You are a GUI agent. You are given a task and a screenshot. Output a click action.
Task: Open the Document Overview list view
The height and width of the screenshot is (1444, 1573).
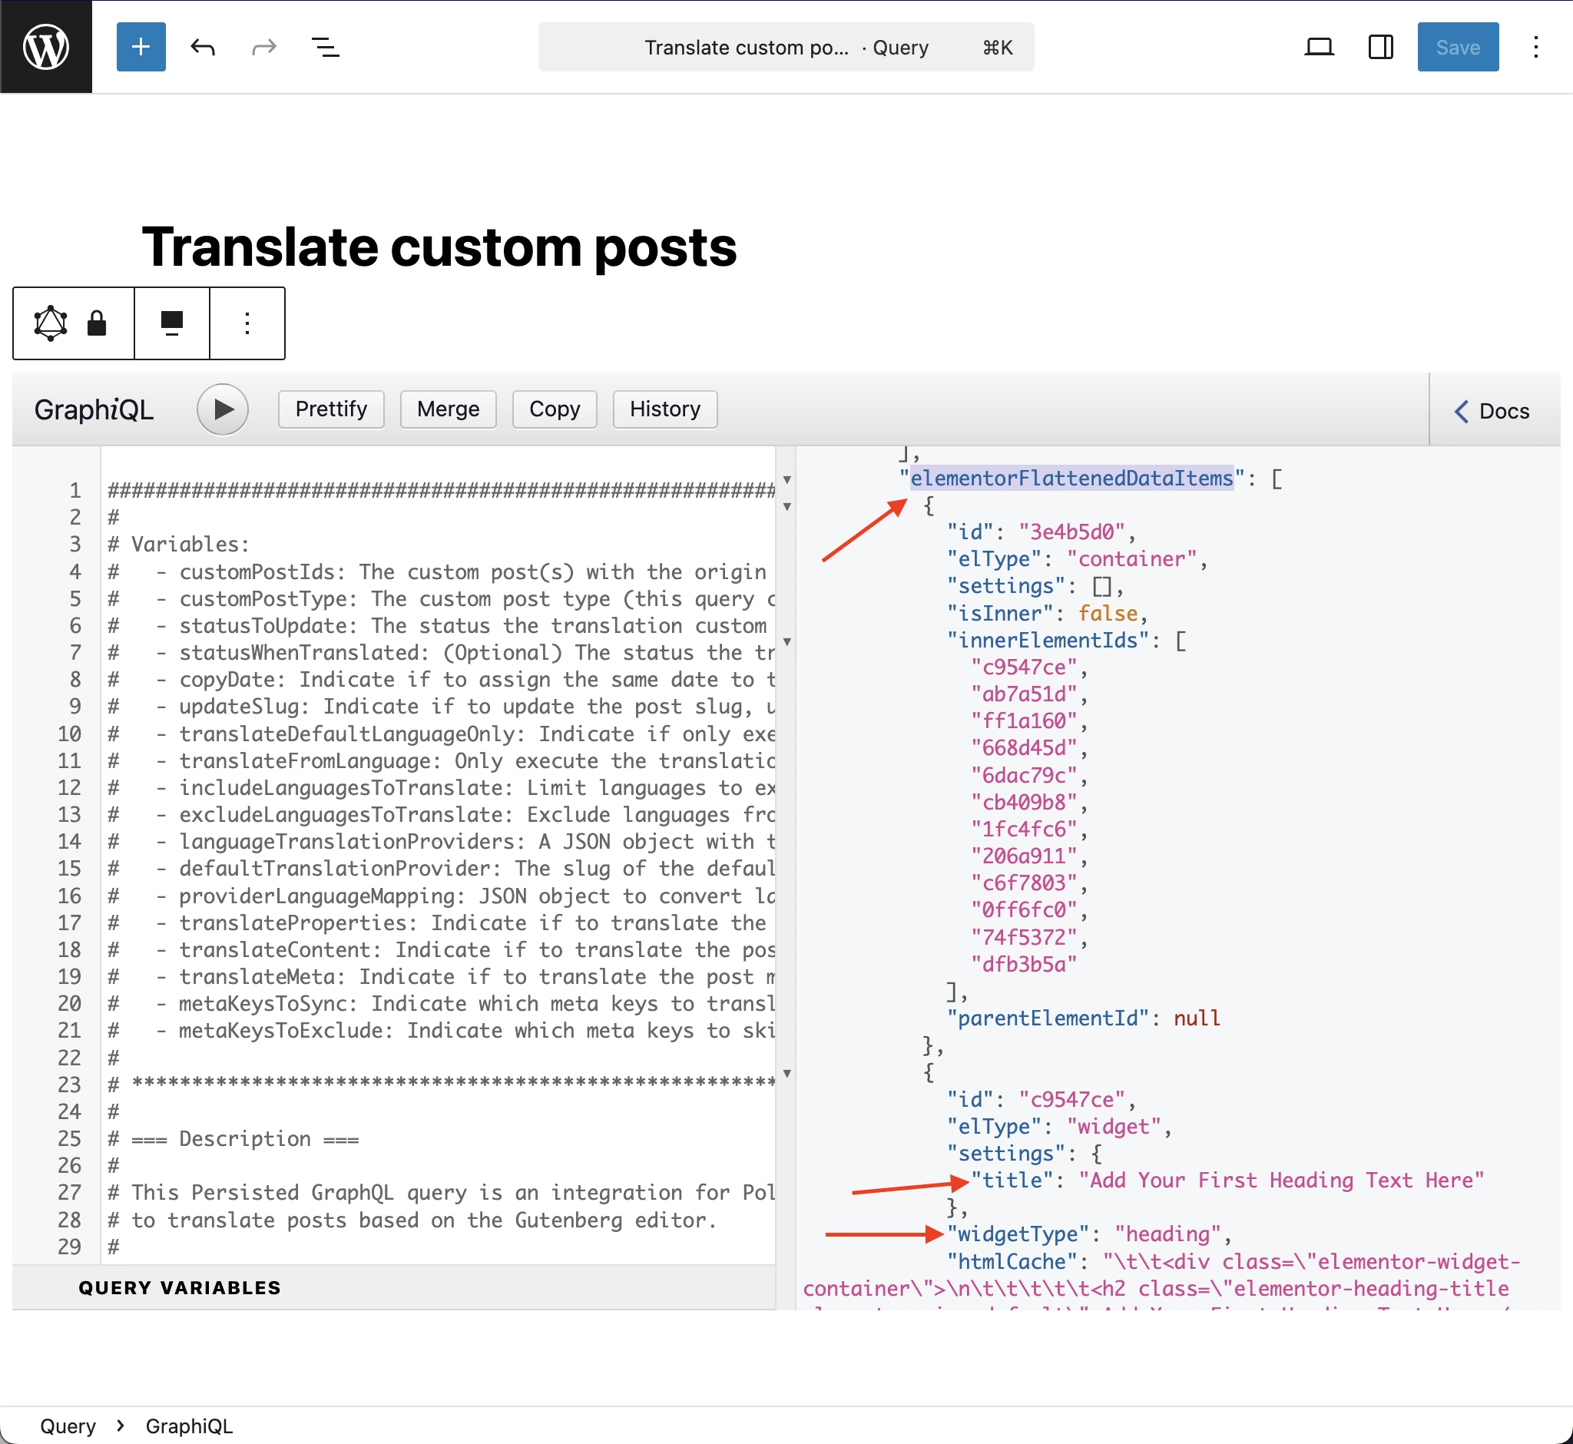coord(326,47)
